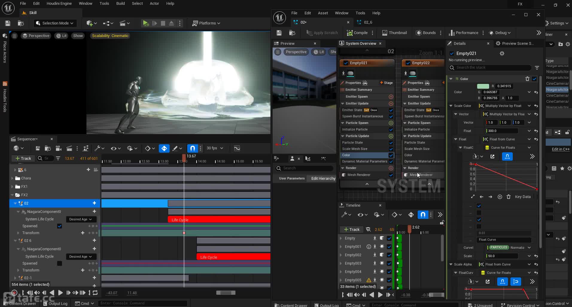Add a Track in Niagara Timeline

[352, 230]
